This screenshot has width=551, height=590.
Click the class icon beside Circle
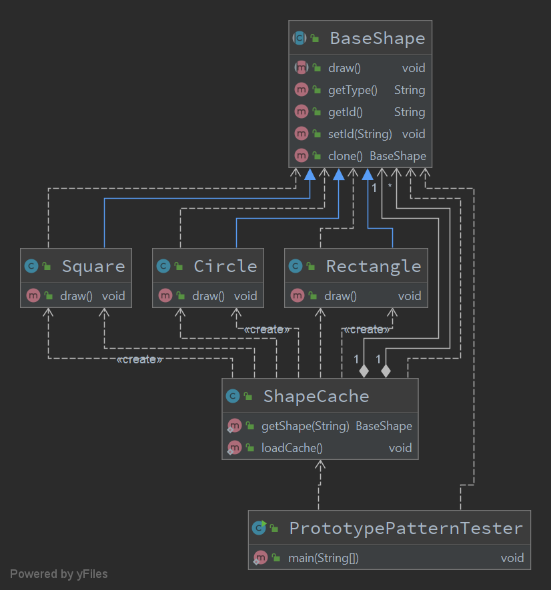click(x=165, y=265)
